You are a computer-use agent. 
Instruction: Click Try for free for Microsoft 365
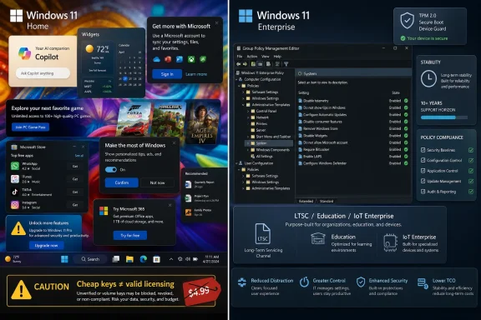coord(130,236)
